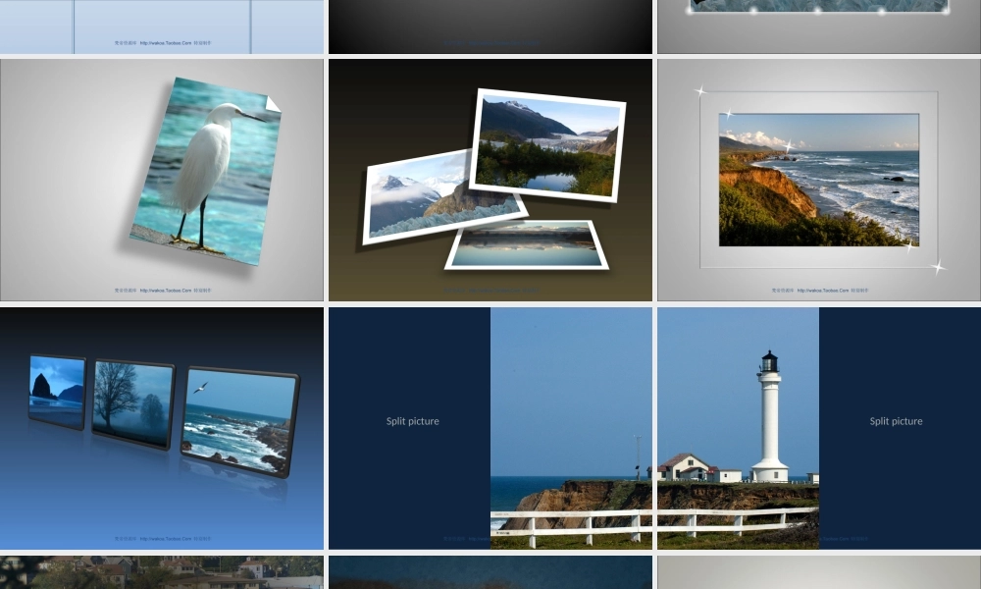This screenshot has height=589, width=981.
Task: Click the rock silhouette picture frame
Action: (x=56, y=390)
